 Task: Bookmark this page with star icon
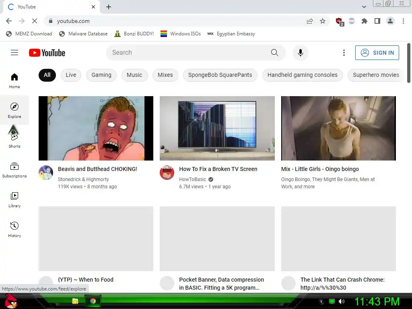[x=323, y=21]
